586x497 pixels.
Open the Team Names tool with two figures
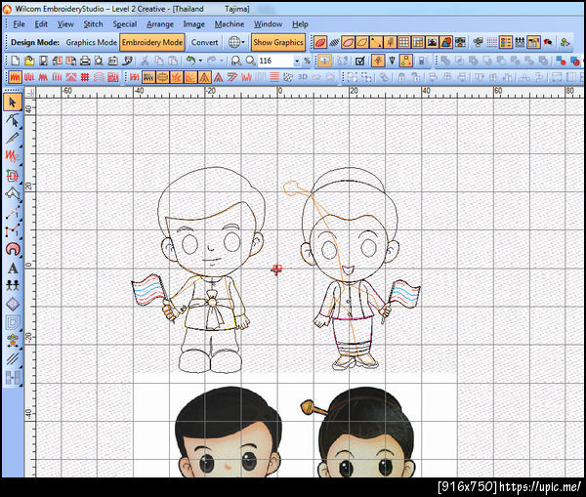[x=13, y=285]
